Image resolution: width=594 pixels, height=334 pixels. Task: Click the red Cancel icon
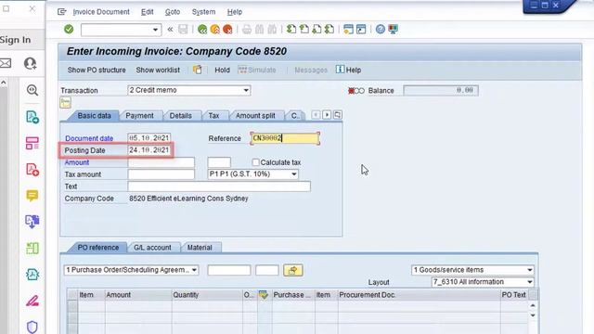click(227, 29)
